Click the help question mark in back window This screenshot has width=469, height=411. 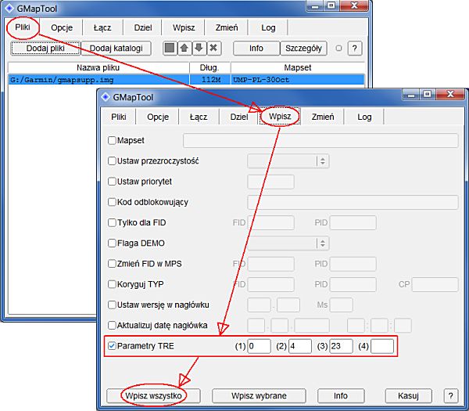tap(354, 49)
